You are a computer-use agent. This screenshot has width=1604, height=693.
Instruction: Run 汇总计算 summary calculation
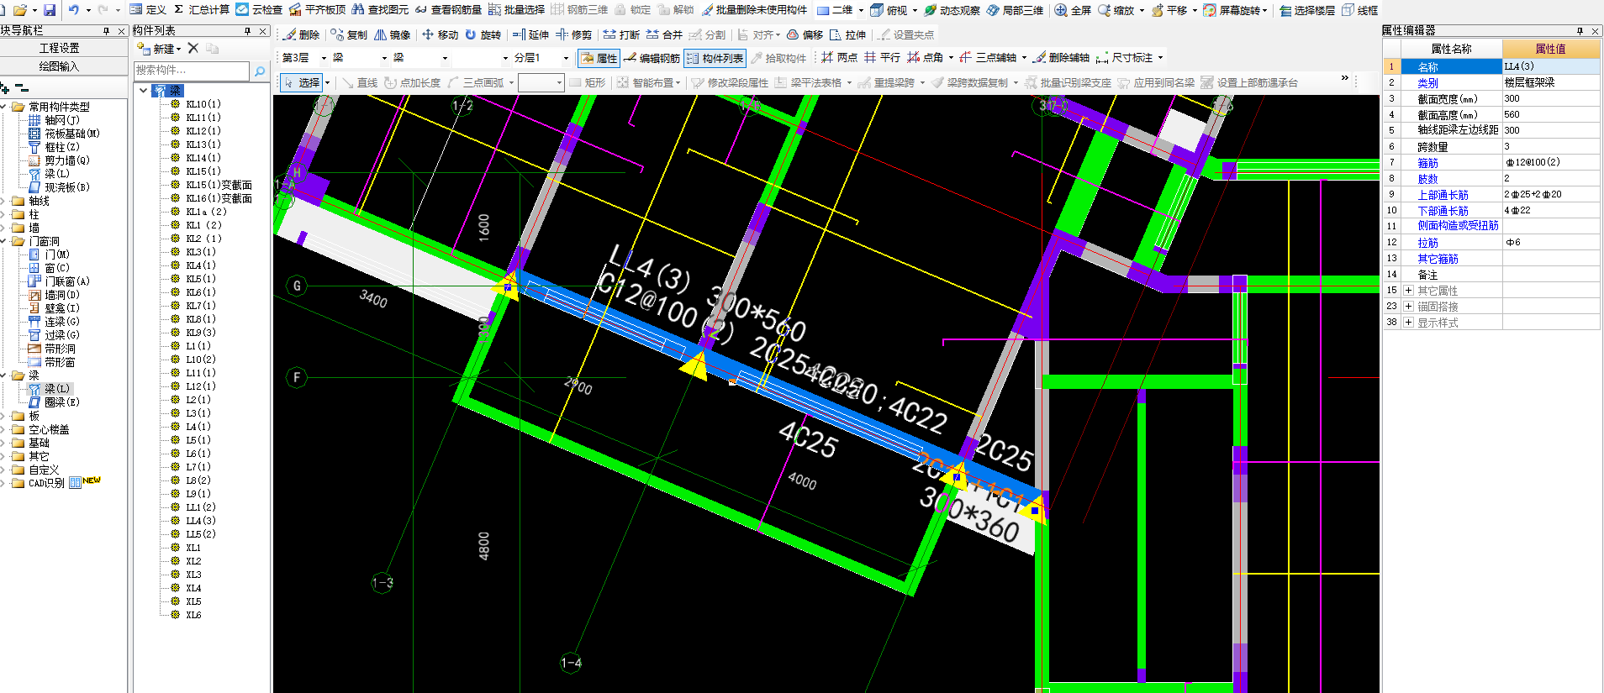pyautogui.click(x=202, y=10)
